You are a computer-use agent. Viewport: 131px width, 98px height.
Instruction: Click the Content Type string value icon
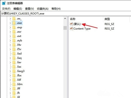click(x=71, y=28)
